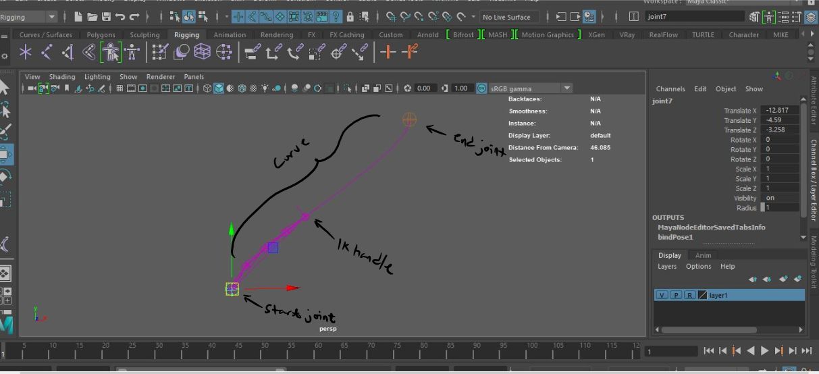This screenshot has height=374, width=819.
Task: Select the Create IK Handle shelf tool
Action: [68, 51]
